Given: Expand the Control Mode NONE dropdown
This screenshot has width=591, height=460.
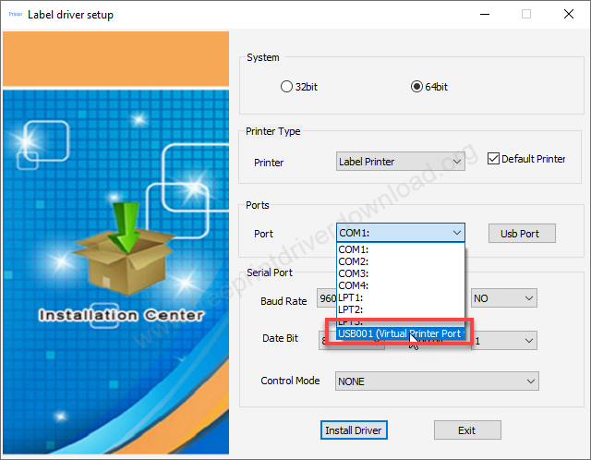Looking at the screenshot, I should tap(436, 381).
